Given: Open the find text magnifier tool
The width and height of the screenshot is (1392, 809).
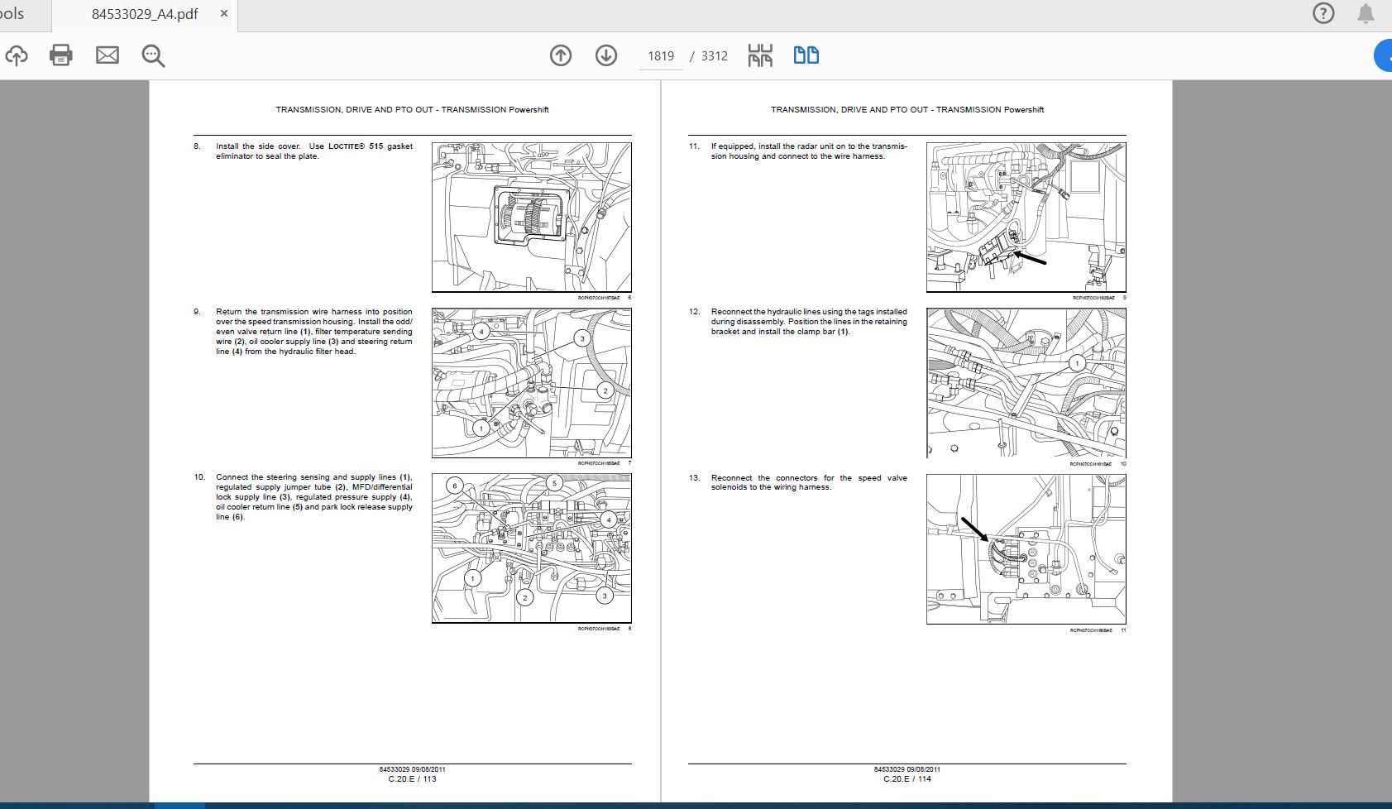Looking at the screenshot, I should 153,55.
